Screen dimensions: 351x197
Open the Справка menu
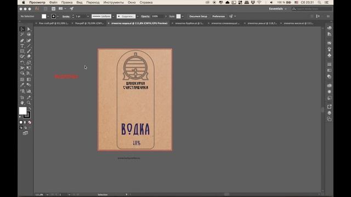tap(146, 2)
